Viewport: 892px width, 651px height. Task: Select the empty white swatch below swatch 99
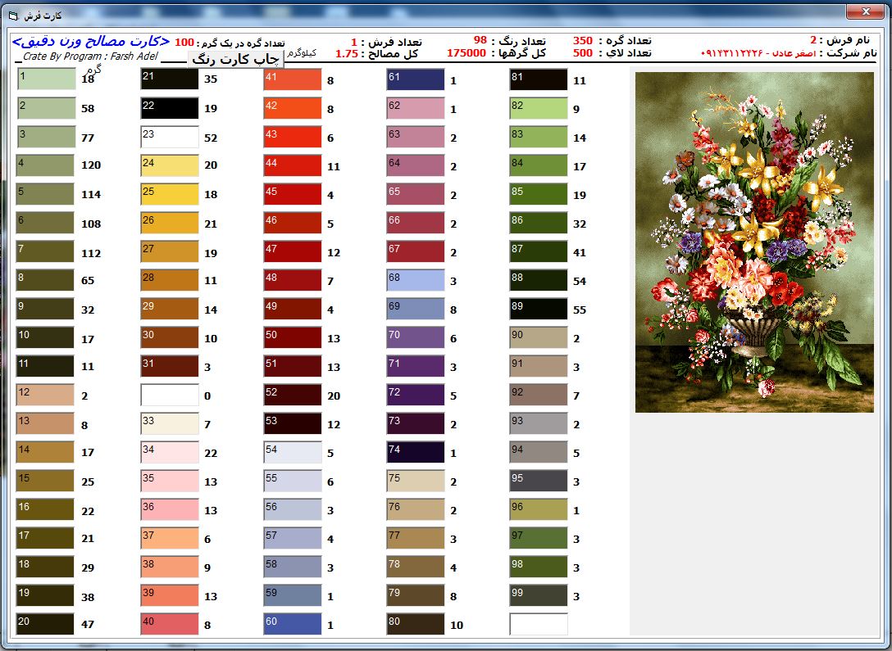539,624
